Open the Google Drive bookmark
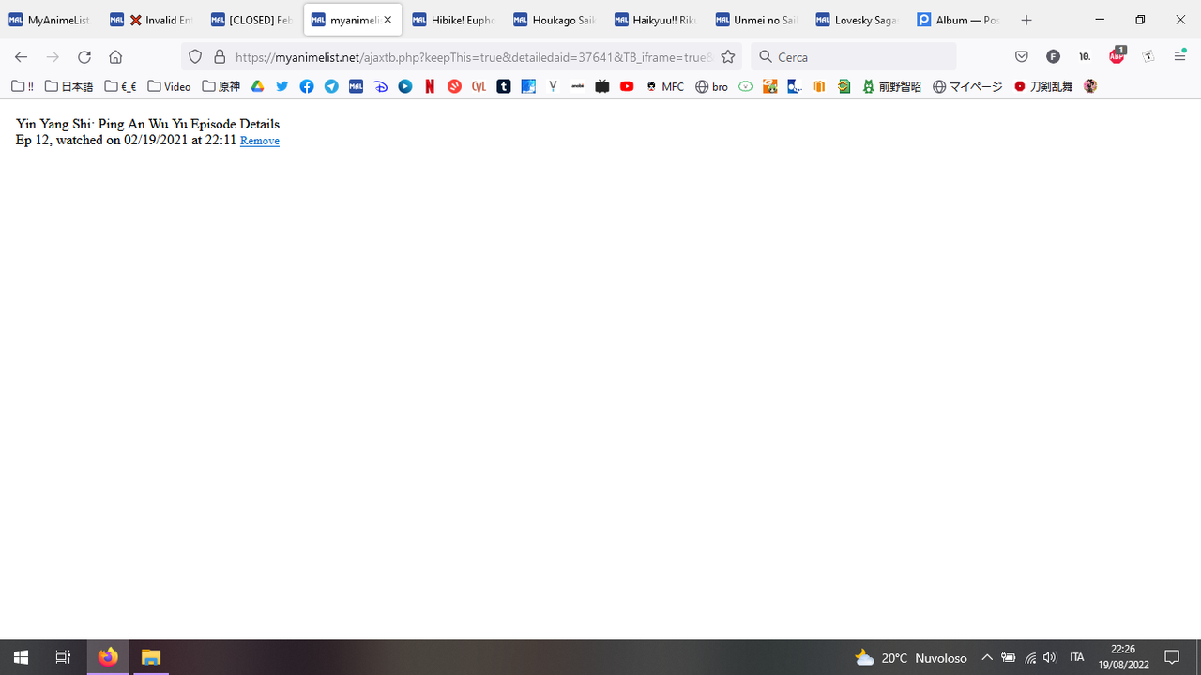This screenshot has width=1201, height=675. (257, 86)
